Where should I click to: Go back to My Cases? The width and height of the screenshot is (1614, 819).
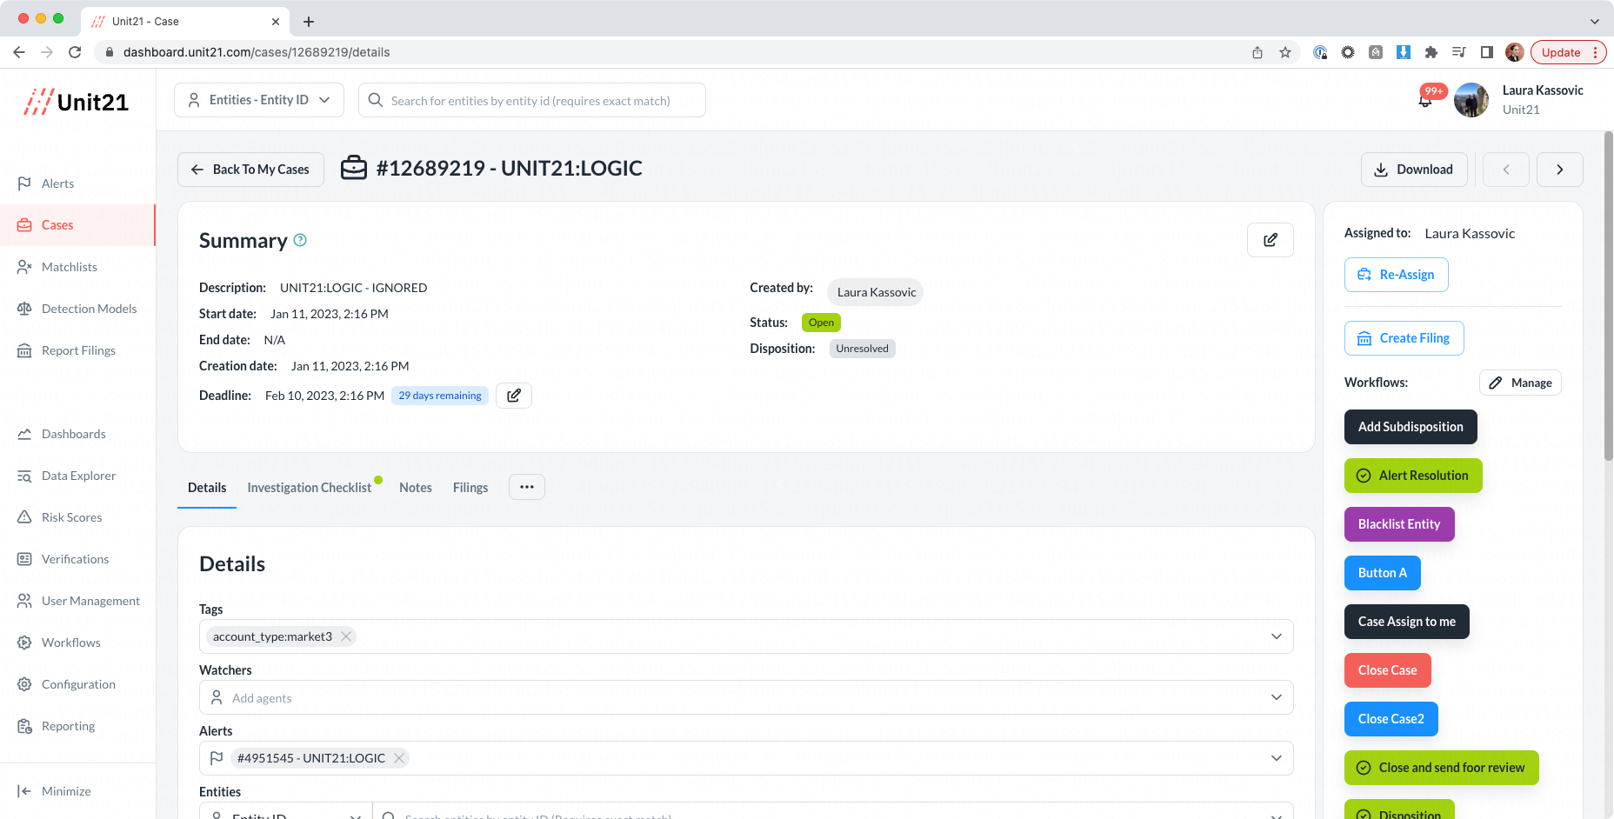click(x=250, y=170)
